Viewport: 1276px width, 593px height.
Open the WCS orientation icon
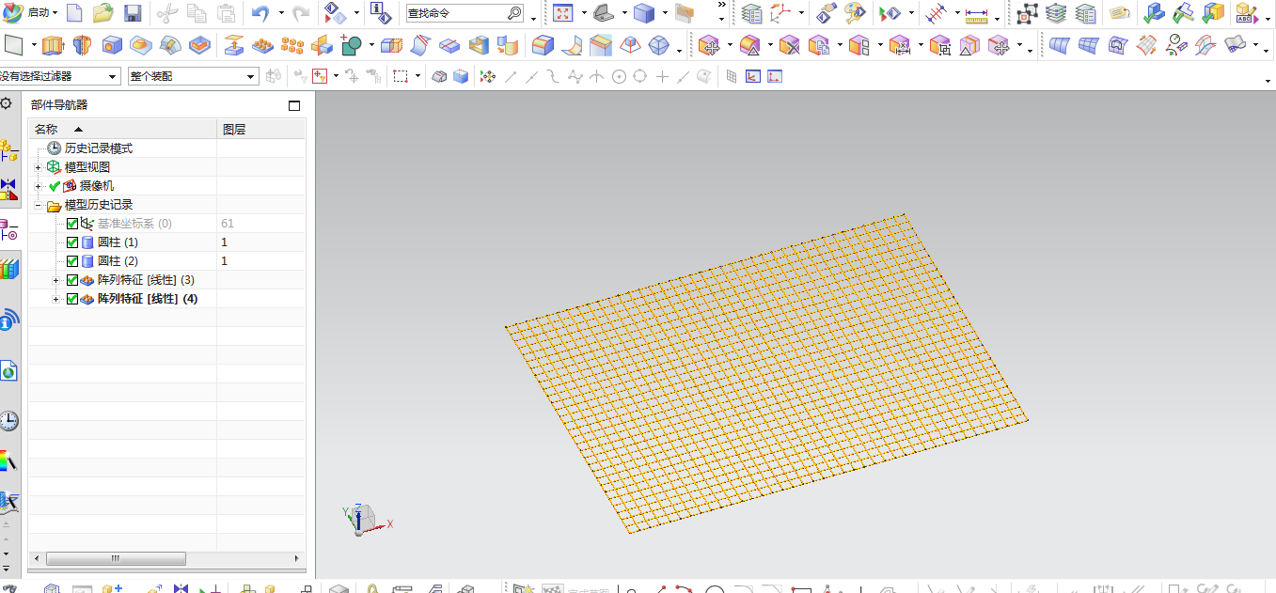[x=781, y=13]
